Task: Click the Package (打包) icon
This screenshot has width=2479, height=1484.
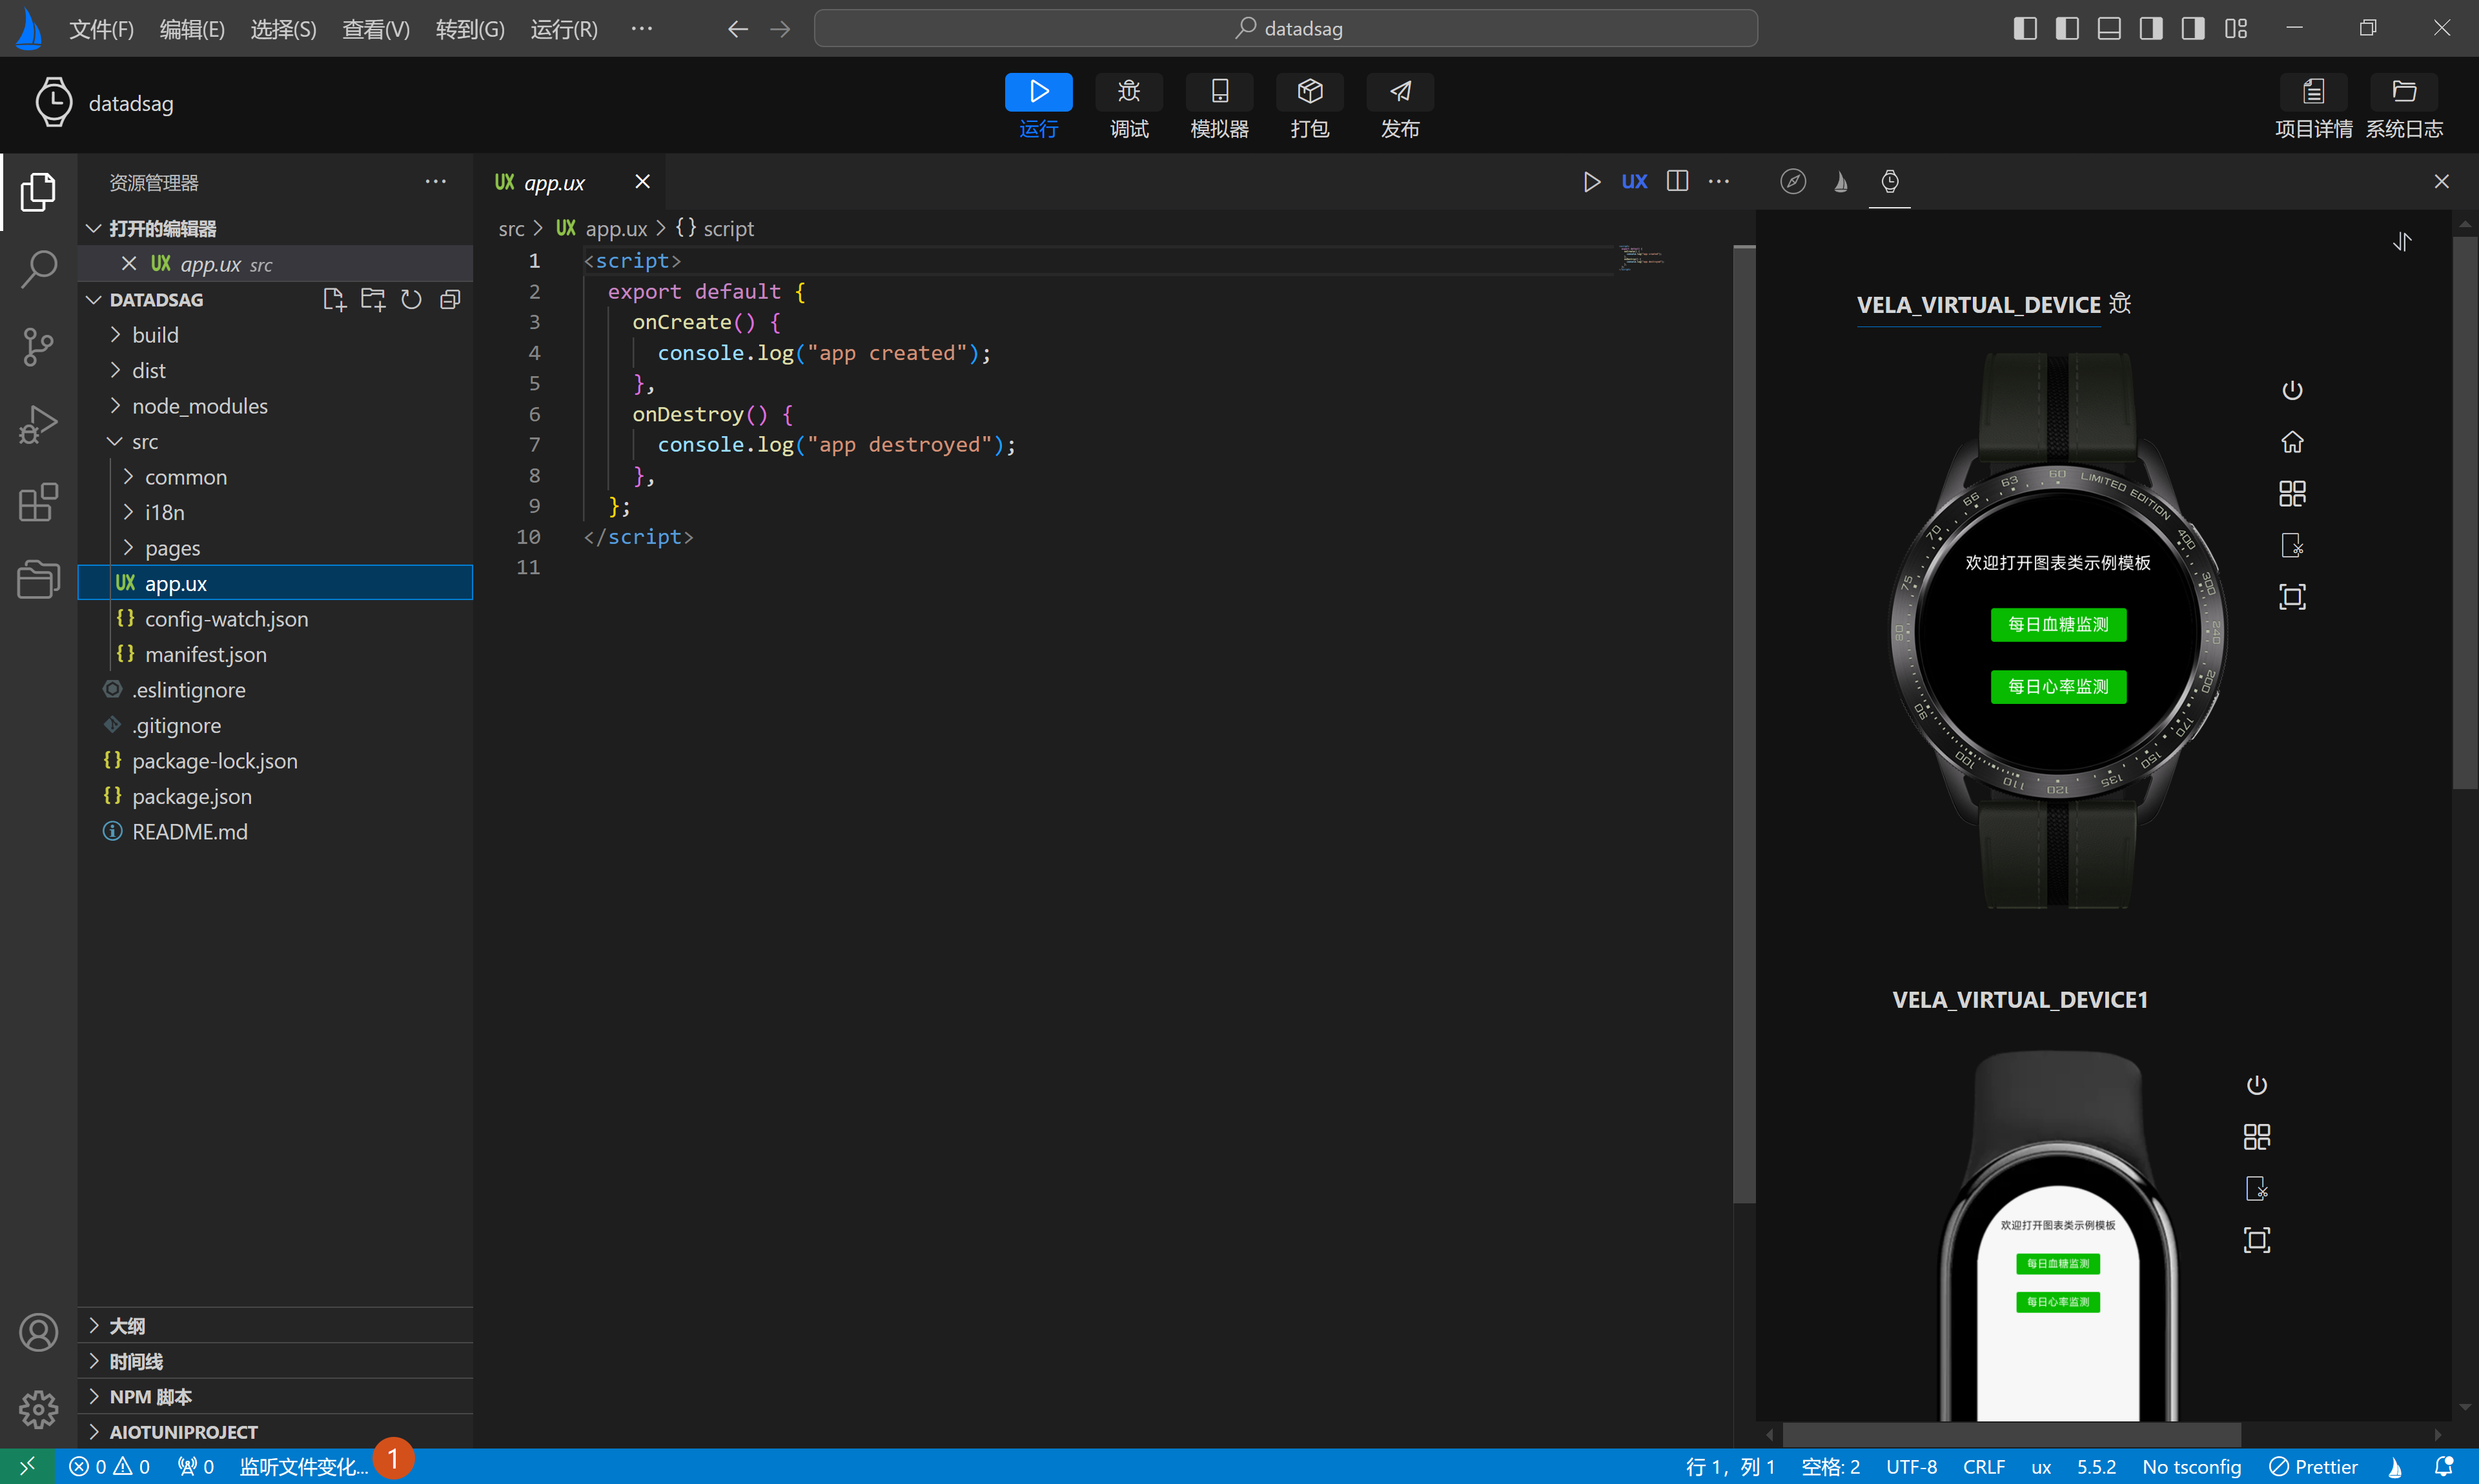Action: (x=1309, y=92)
